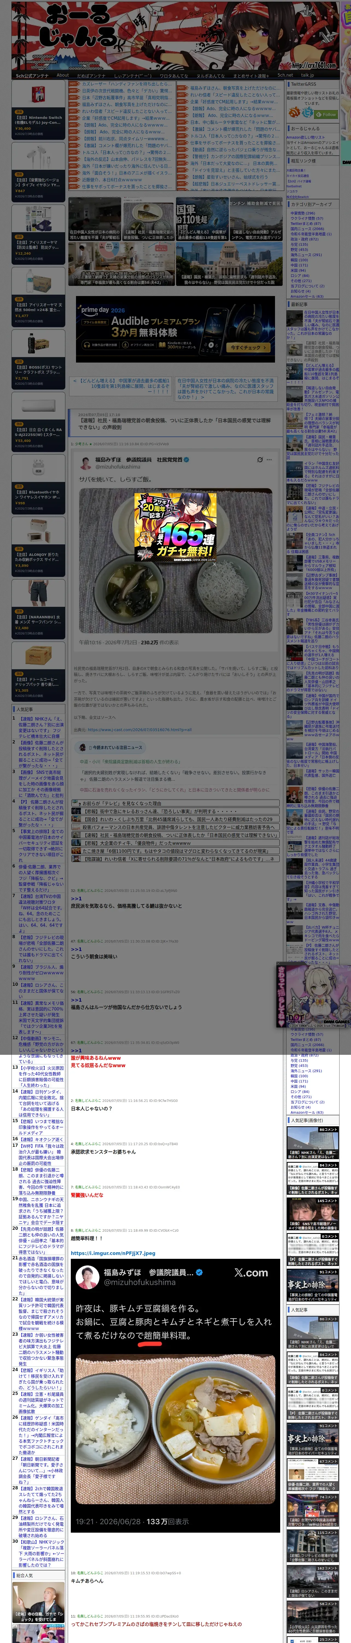
Task: Click the green Follow button
Action: pyautogui.click(x=327, y=114)
